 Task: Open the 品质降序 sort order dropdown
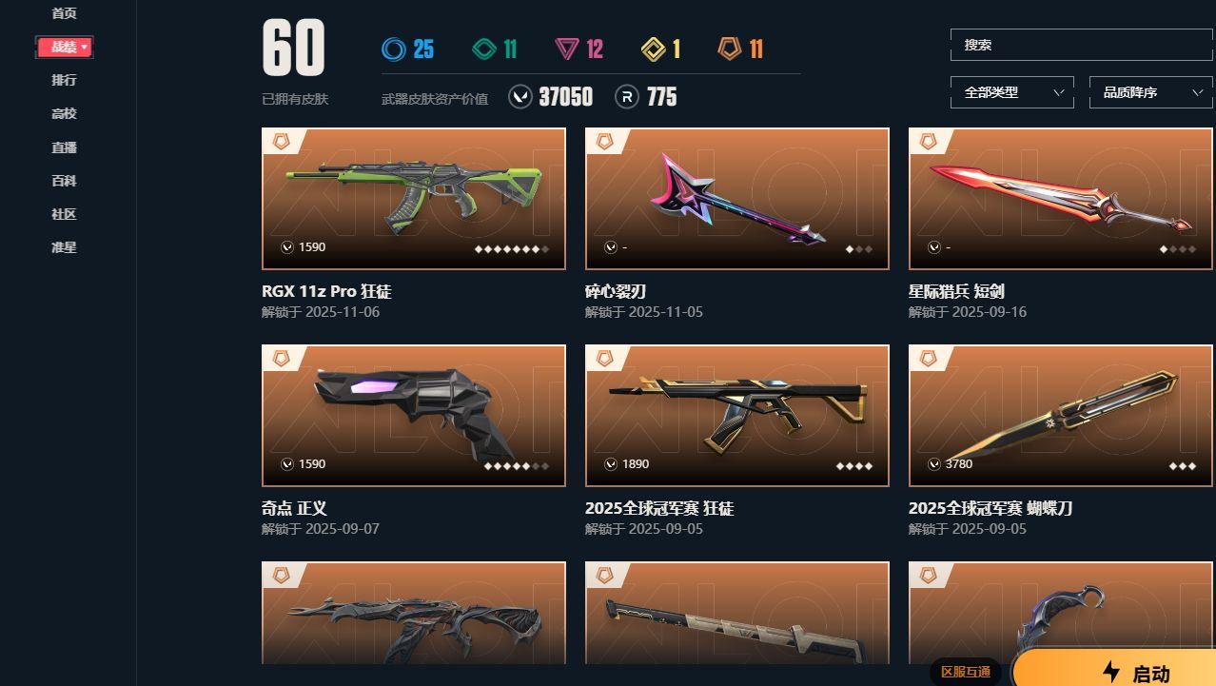click(x=1151, y=92)
